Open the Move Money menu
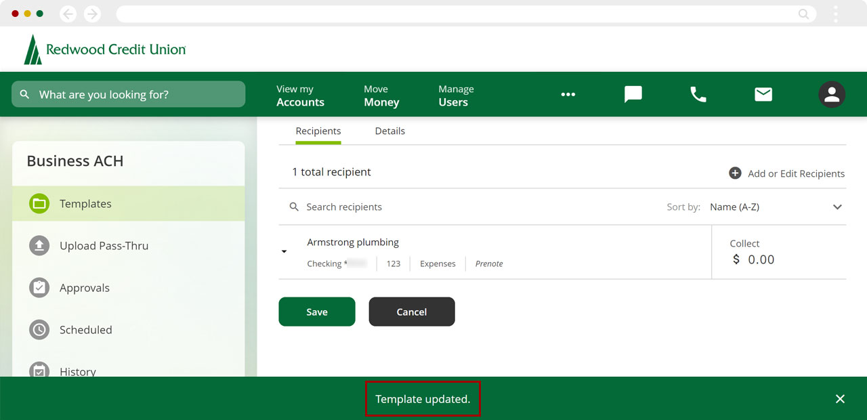This screenshot has width=867, height=420. click(381, 96)
